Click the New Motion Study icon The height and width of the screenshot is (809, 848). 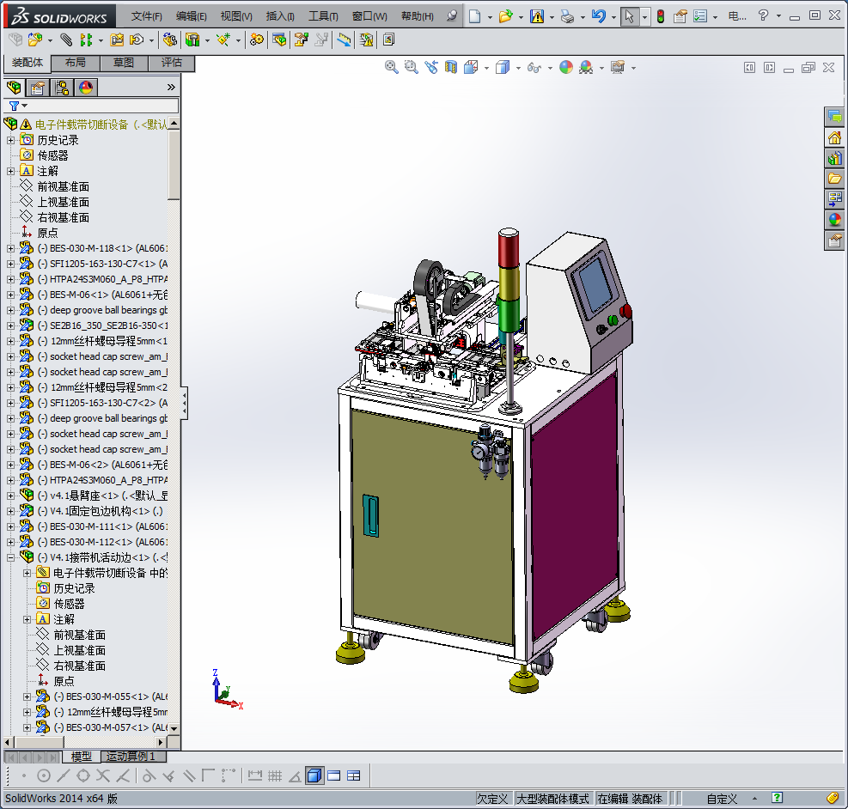pos(257,40)
